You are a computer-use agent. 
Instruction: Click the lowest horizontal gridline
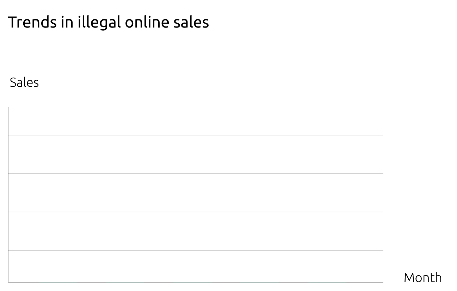click(196, 250)
